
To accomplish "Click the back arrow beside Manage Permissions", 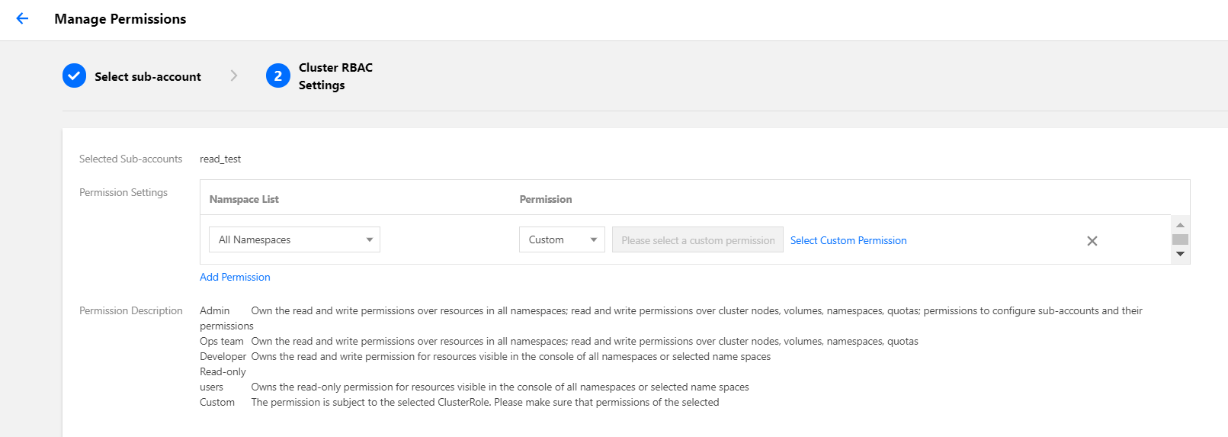I will click(x=22, y=19).
